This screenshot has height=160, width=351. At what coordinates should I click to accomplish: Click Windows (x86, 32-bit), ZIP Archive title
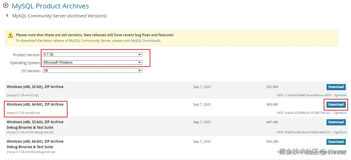coord(35,87)
